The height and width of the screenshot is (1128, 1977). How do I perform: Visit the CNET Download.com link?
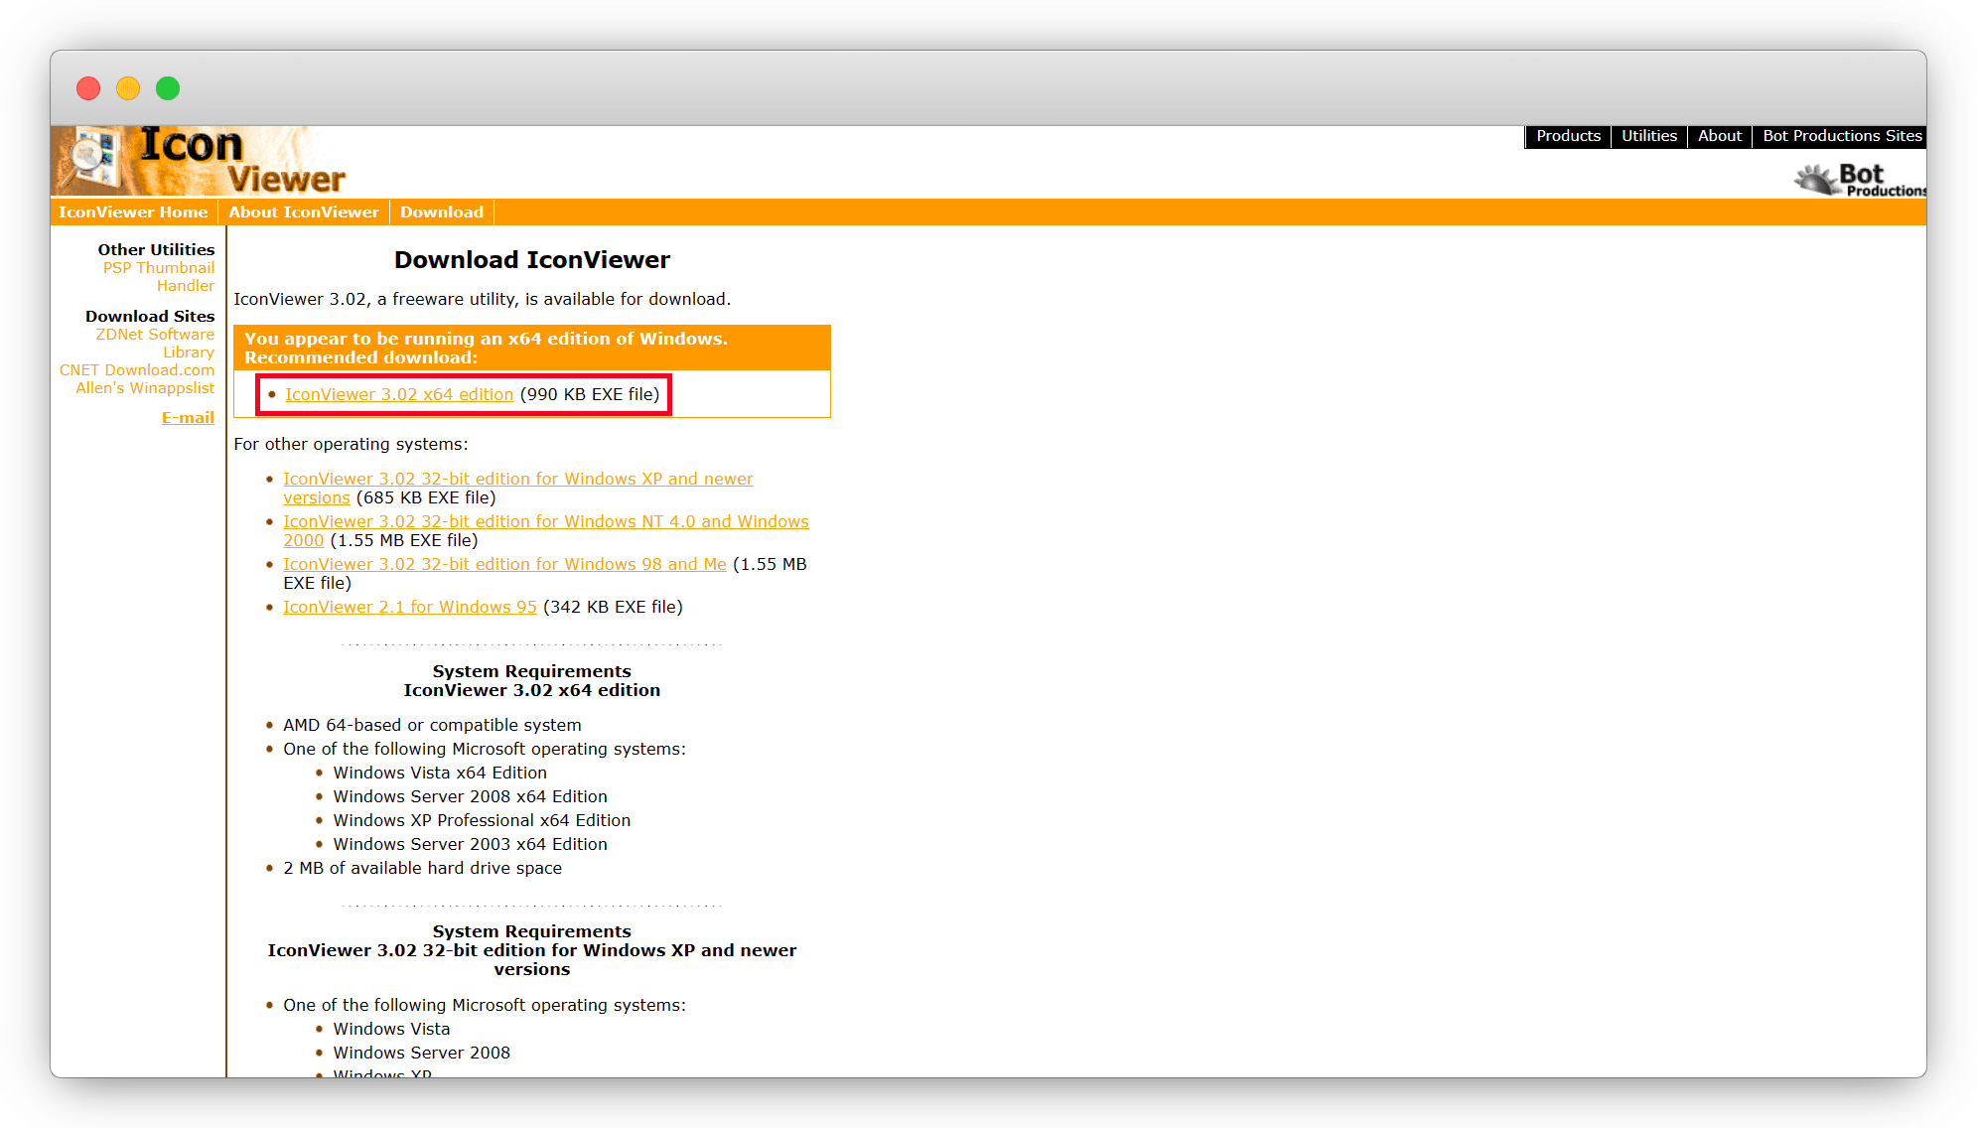[137, 370]
